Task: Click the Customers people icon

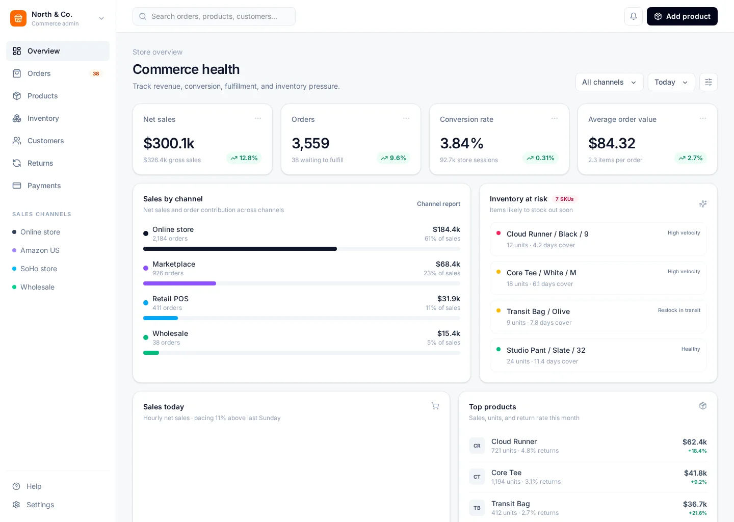Action: (17, 141)
